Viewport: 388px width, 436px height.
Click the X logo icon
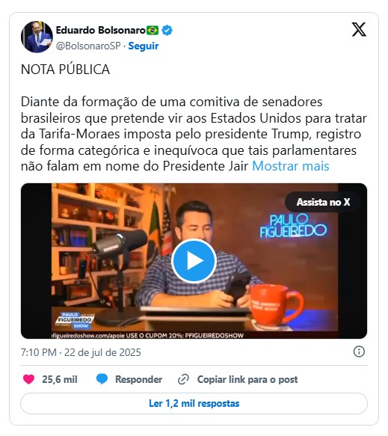coord(359,29)
